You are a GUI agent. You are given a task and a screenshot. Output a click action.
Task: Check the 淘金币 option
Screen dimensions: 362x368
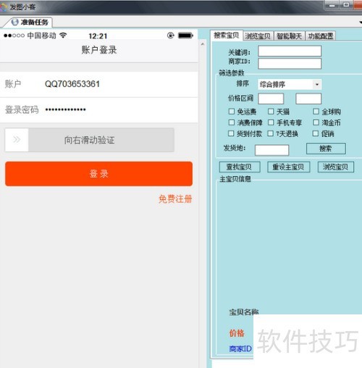point(316,122)
